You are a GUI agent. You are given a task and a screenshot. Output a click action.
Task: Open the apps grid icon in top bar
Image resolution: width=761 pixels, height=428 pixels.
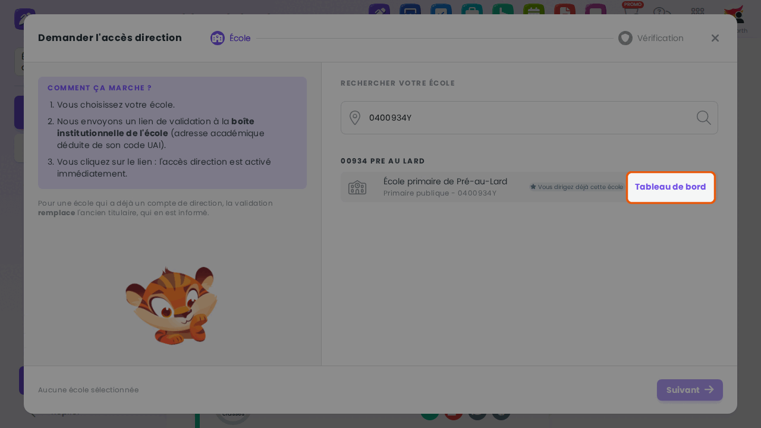tap(697, 11)
